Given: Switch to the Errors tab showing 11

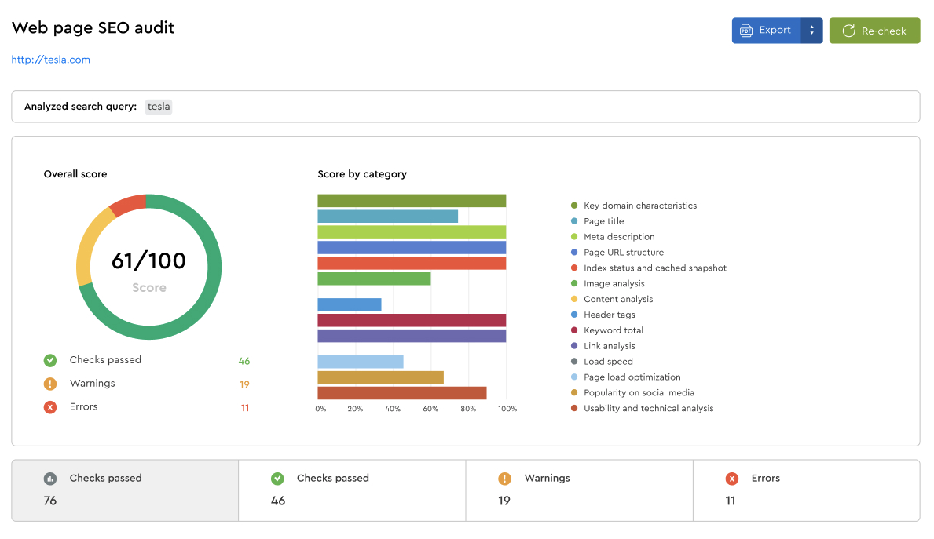Looking at the screenshot, I should [806, 490].
